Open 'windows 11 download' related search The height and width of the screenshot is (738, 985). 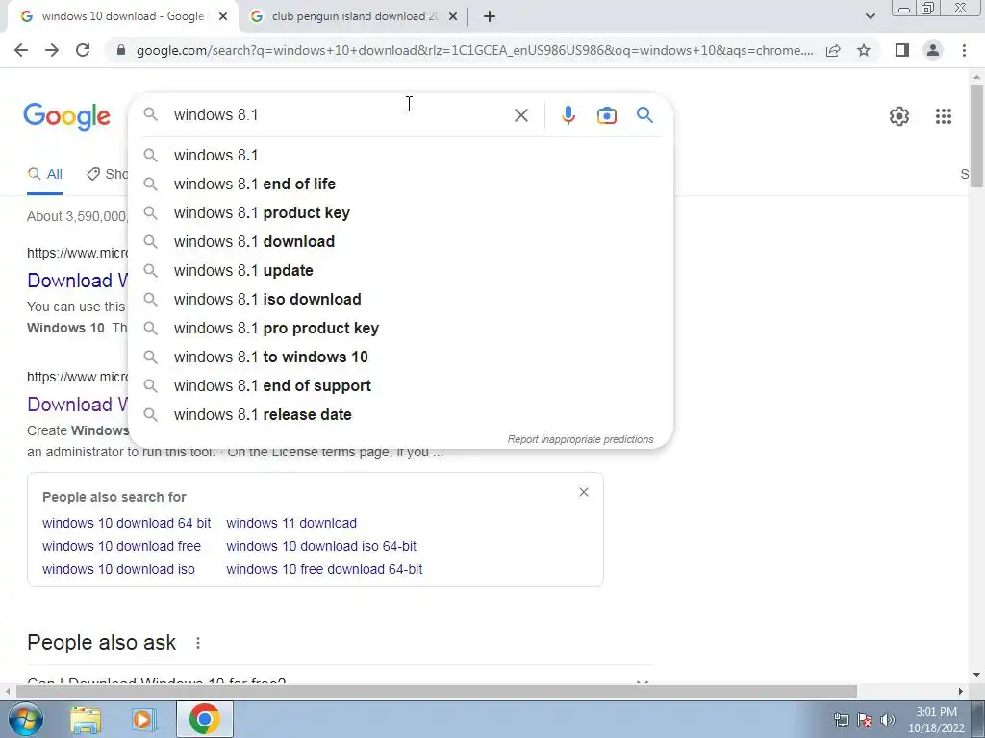291,523
